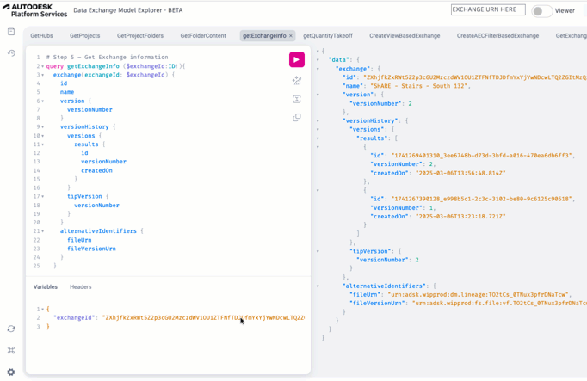This screenshot has width=587, height=381.
Task: Close the getExchangeInfo tab with its x
Action: point(291,36)
